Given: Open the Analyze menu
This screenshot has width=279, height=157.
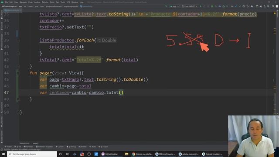Looking at the screenshot, I should pyautogui.click(x=37, y=2).
